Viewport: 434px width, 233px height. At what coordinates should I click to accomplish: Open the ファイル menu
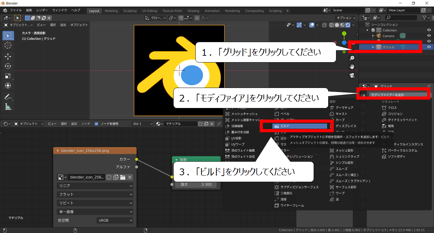[16, 11]
